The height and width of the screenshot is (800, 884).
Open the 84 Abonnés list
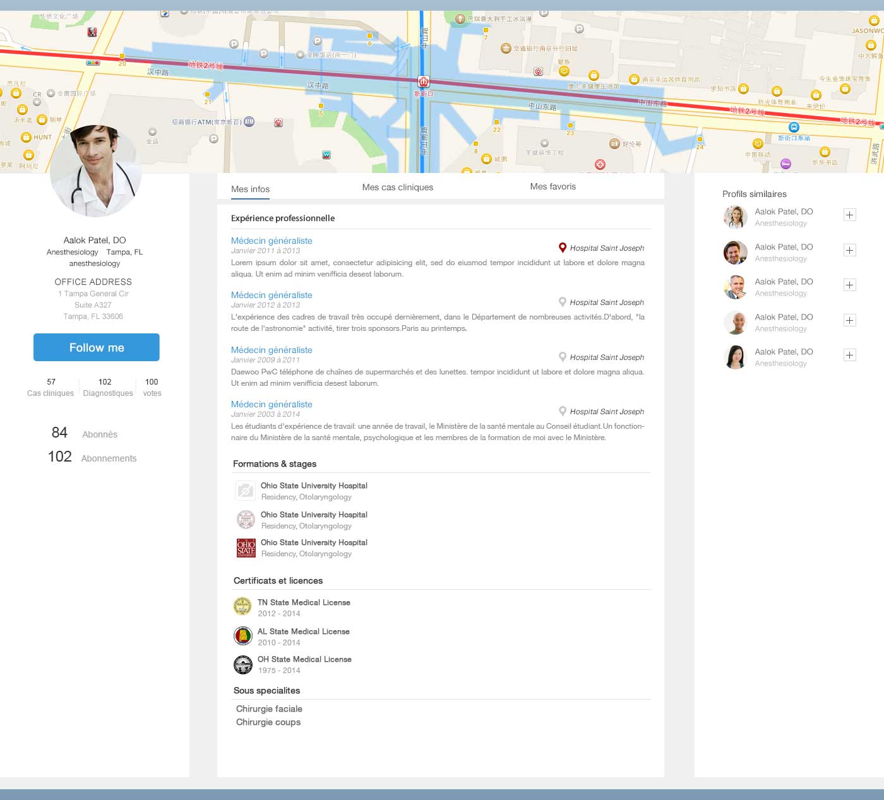click(84, 433)
